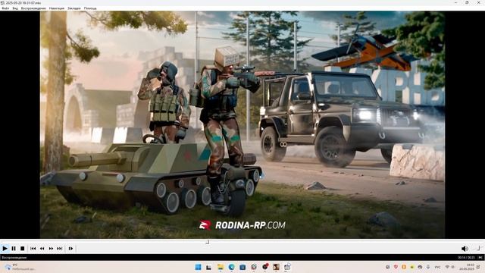Stop the video playback
Viewport: 485px width, 273px height.
22,249
